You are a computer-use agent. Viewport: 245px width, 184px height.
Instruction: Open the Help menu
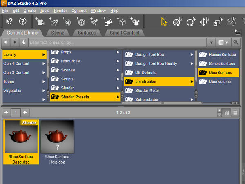coord(114,11)
